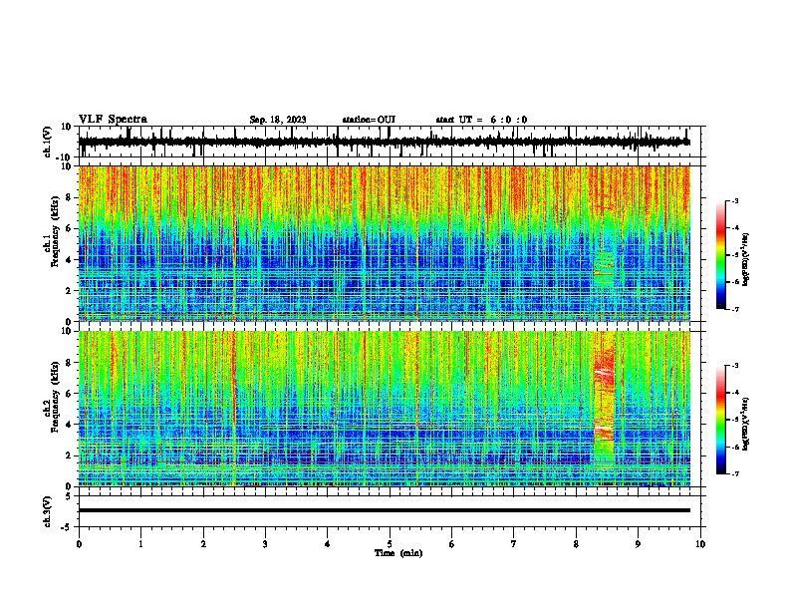Click the ch.1 voltage waveform trace
This screenshot has height=610, width=789.
tap(385, 142)
